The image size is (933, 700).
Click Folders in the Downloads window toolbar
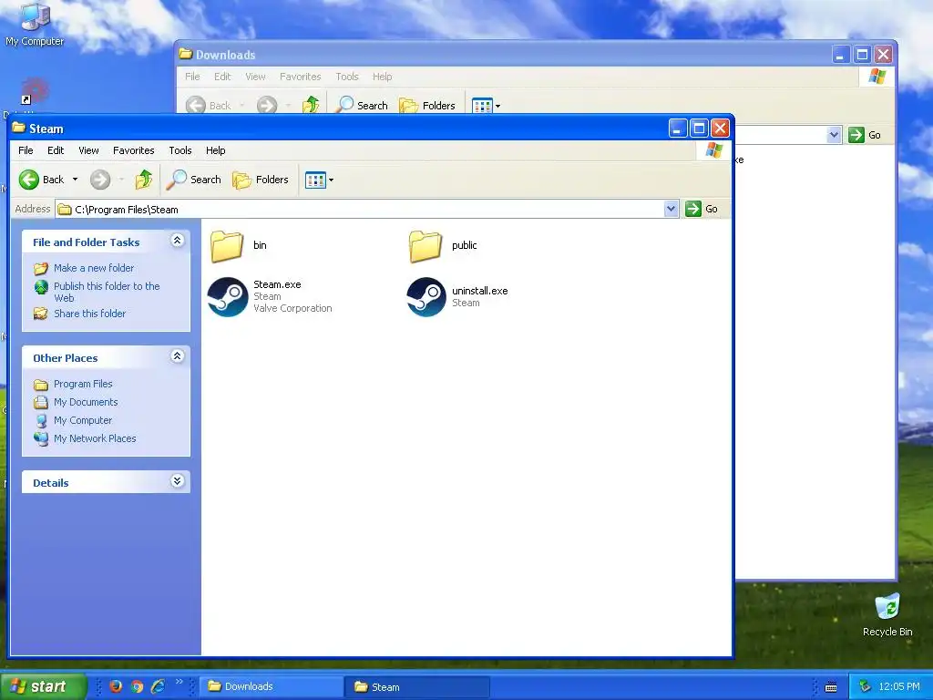point(427,106)
